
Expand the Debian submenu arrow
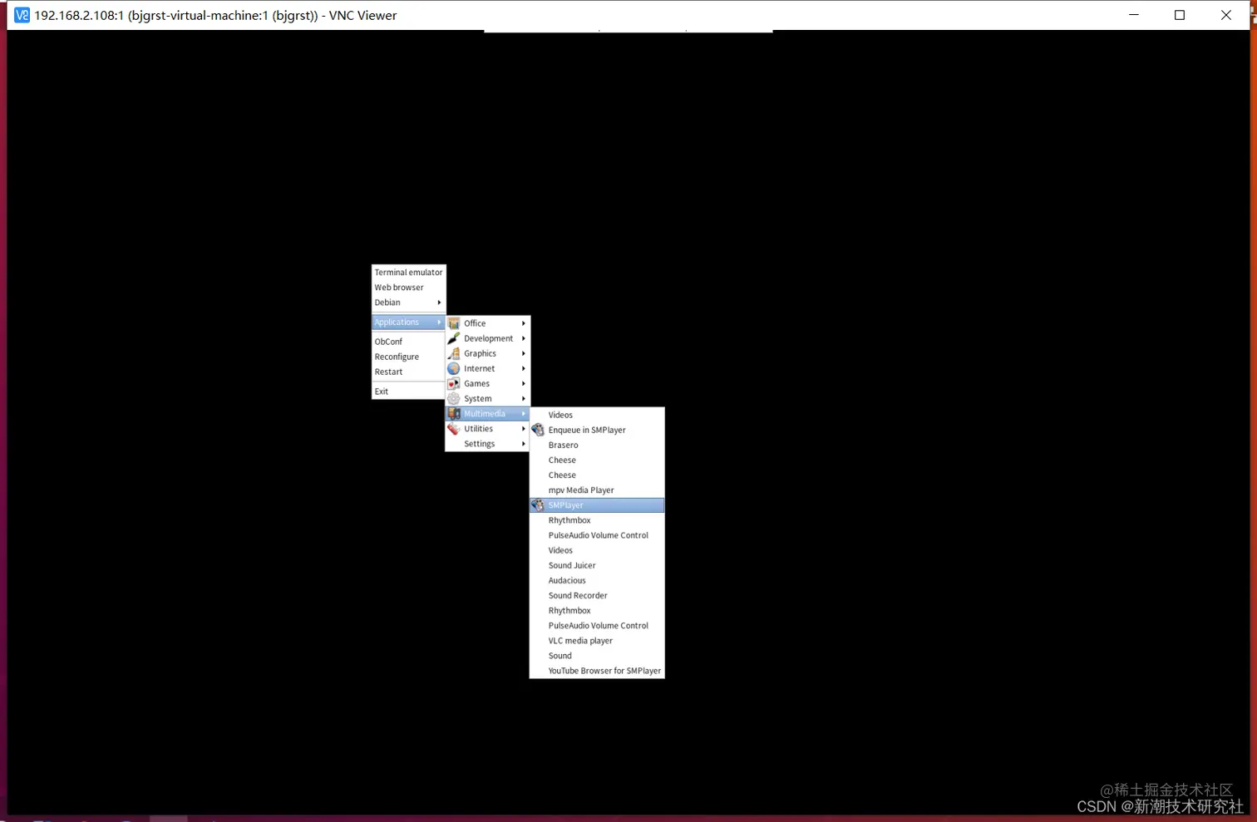[439, 303]
